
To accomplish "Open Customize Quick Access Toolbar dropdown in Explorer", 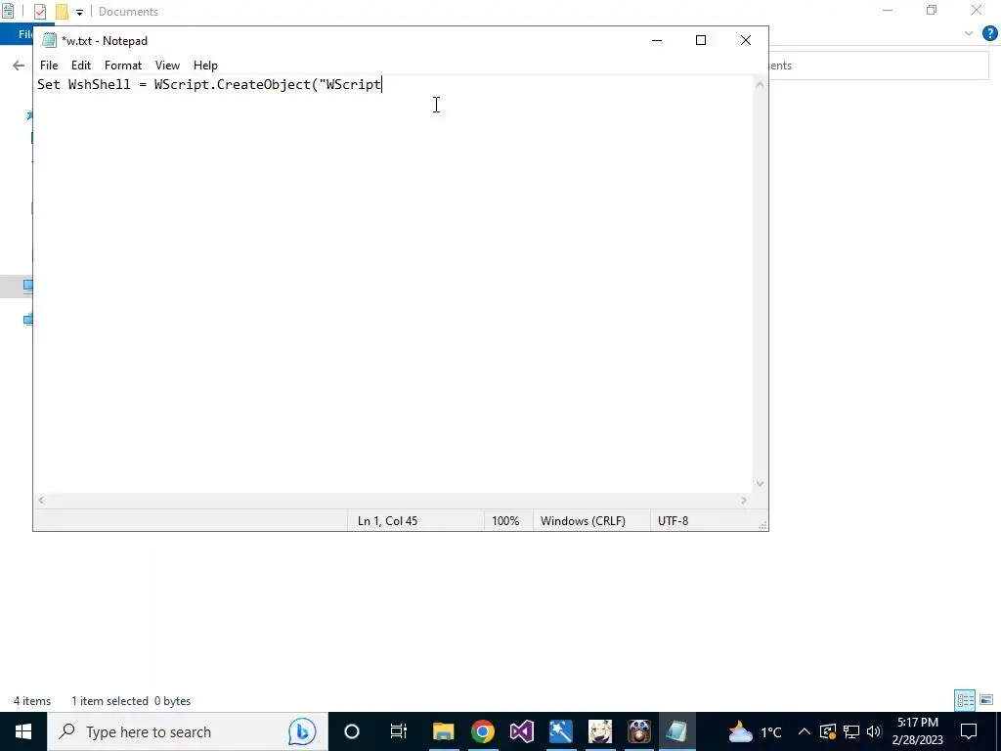I will pyautogui.click(x=80, y=12).
